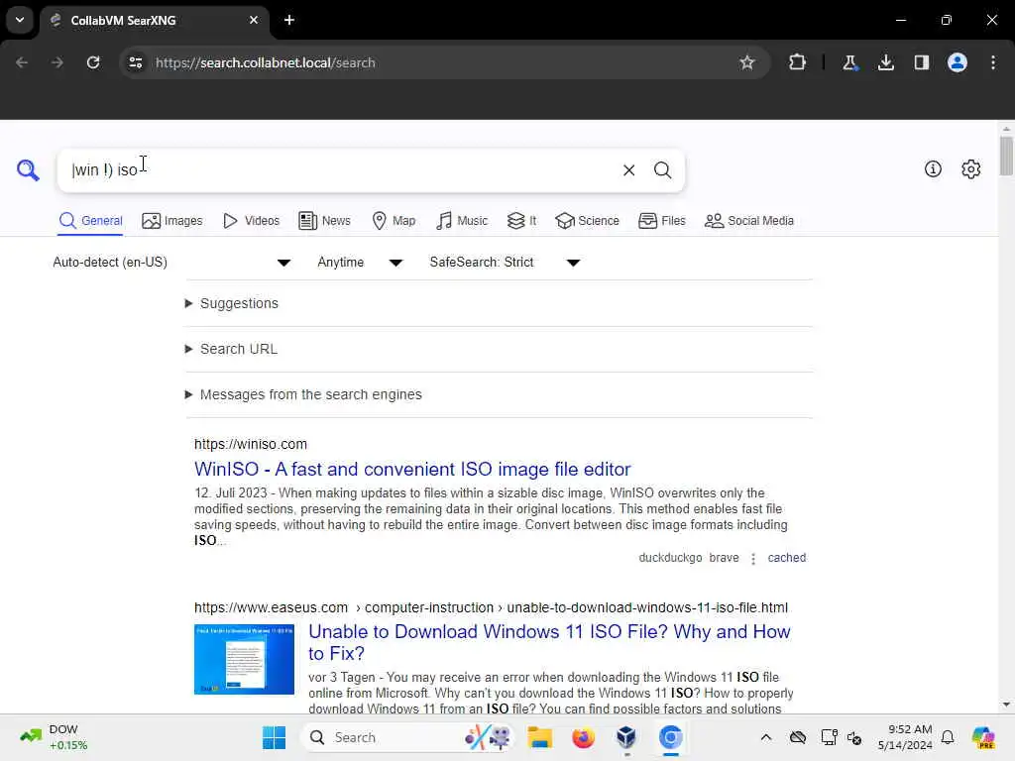
Task: Open the Auto-detect language dropdown
Action: pos(171,262)
